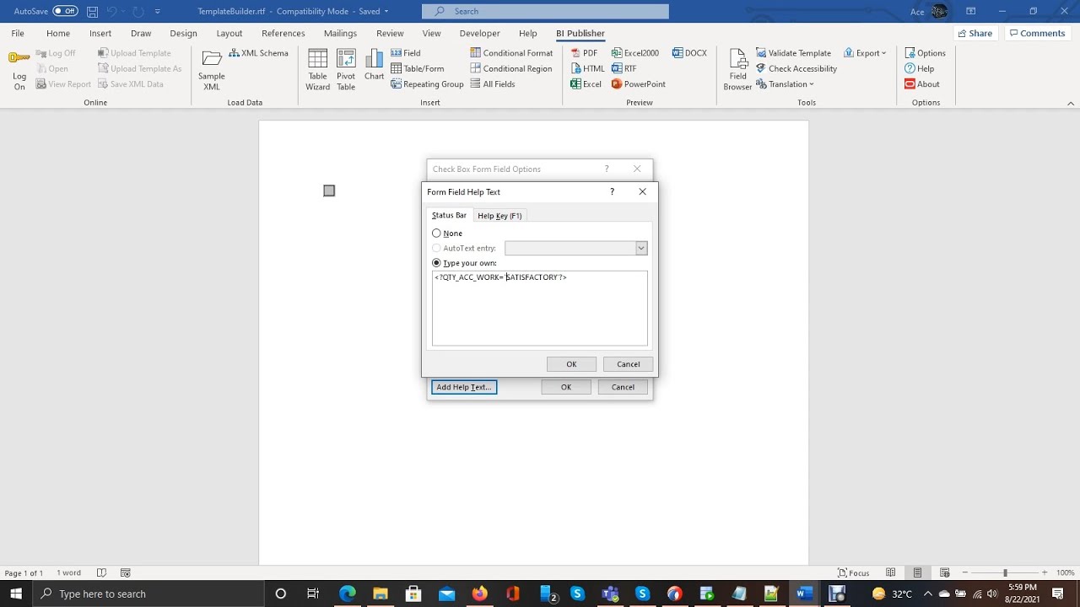1080x607 pixels.
Task: Click into the help text box
Action: pos(540,308)
